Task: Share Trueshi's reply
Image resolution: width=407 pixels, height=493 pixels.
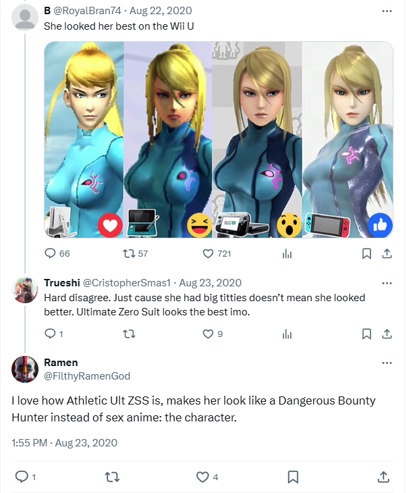Action: click(x=387, y=334)
